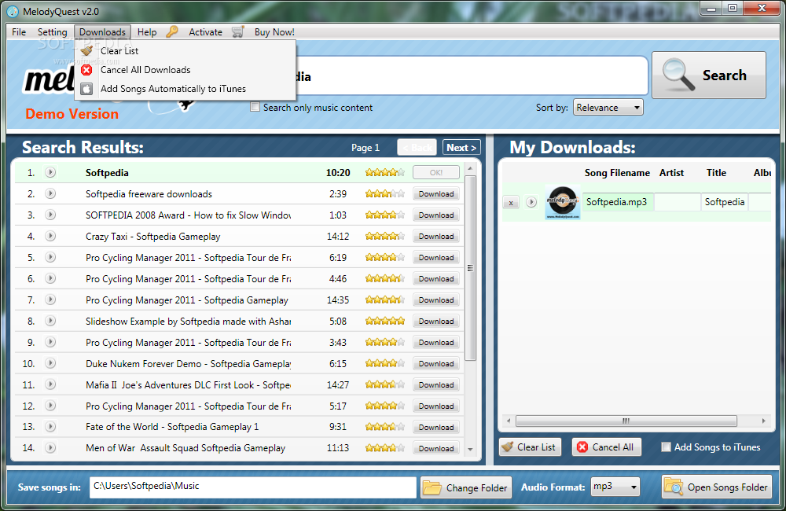
Task: Play preview of Softpedia freeware downloads
Action: pos(50,193)
